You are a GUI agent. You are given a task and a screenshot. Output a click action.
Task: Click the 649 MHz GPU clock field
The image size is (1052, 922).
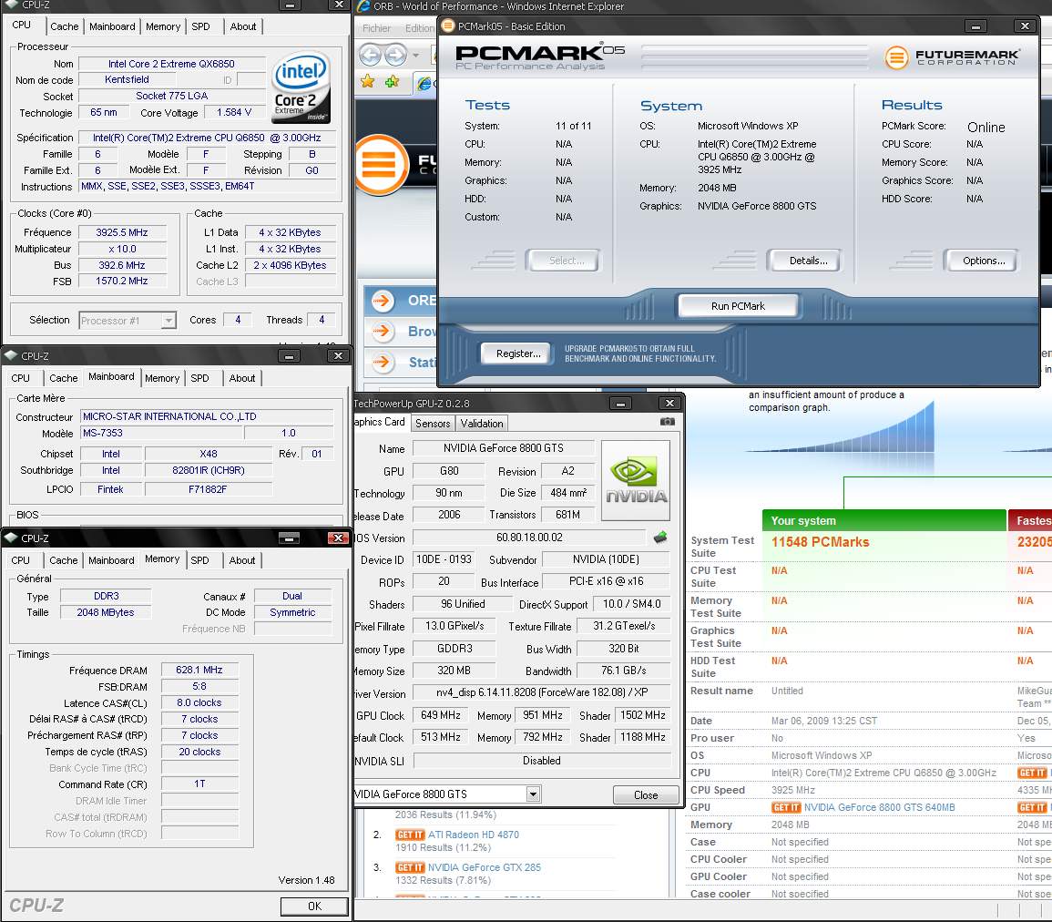tap(440, 715)
